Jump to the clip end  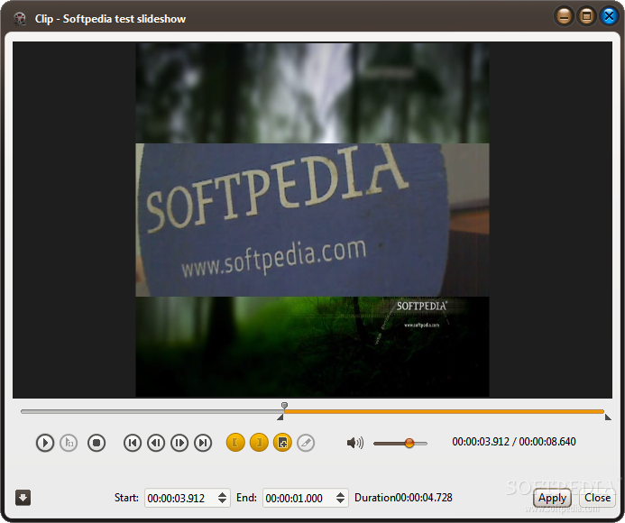pos(203,443)
